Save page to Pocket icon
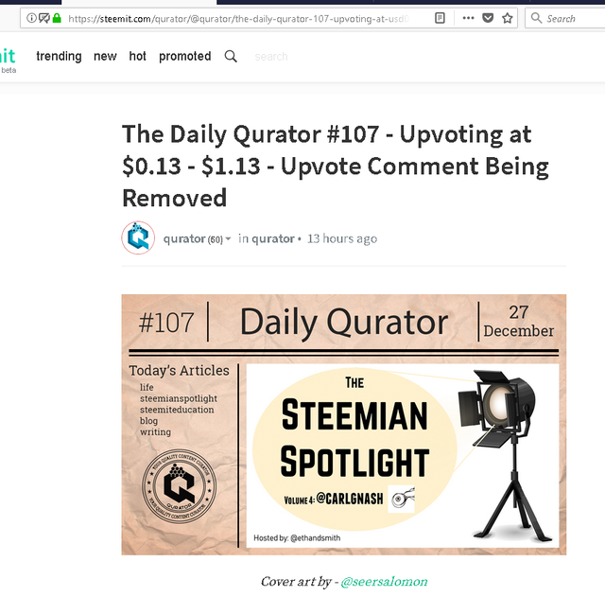Screen dimensions: 605x597 click(488, 18)
